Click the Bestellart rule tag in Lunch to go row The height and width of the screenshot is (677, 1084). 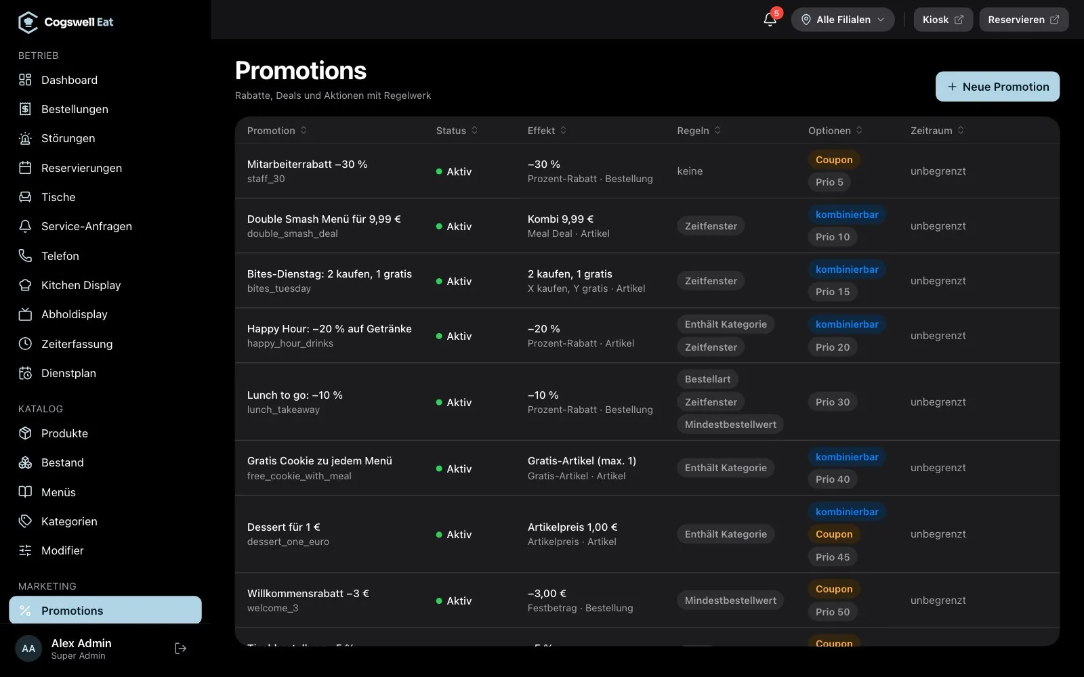point(707,379)
